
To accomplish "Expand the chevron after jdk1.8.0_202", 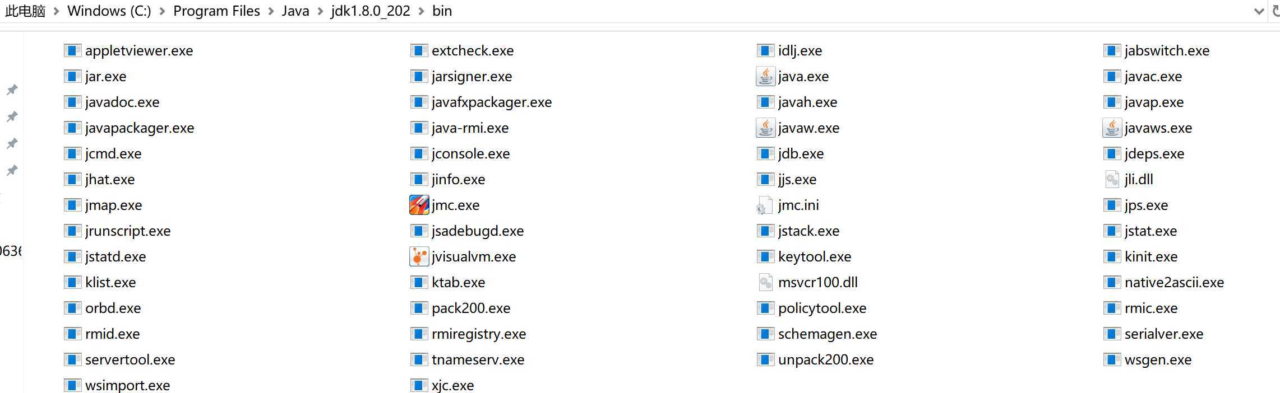I will [x=421, y=11].
